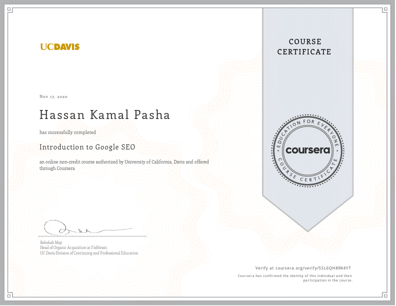Click 'Coursera has confirmed the identity' notice
Viewport: 396px width, 306px height.
tap(295, 276)
